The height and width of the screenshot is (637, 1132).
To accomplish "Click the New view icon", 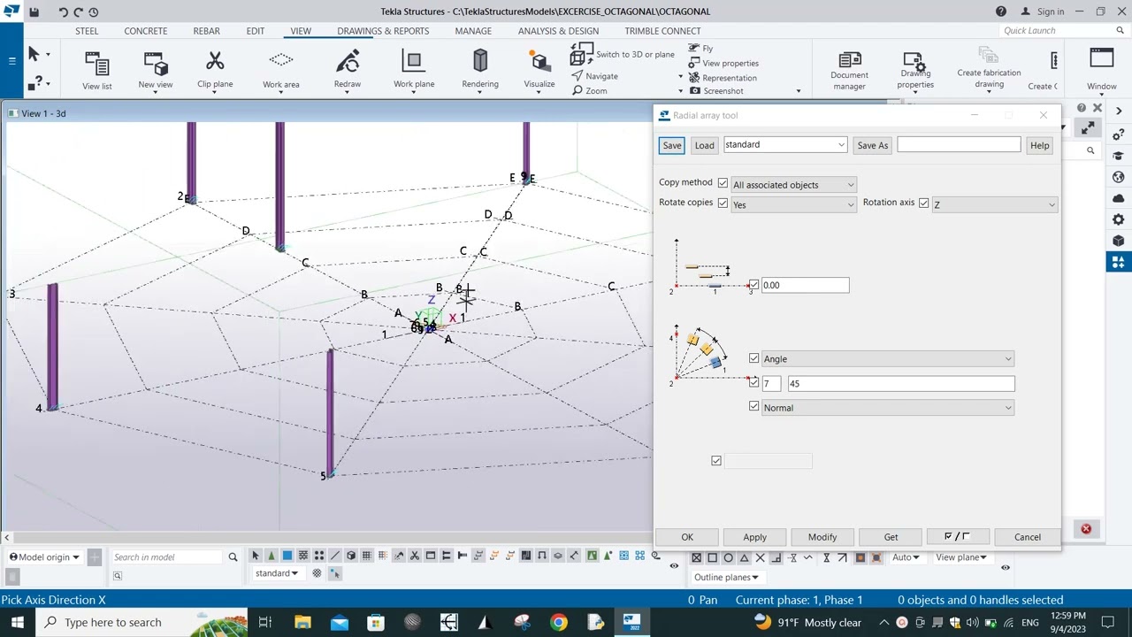I will click(155, 71).
